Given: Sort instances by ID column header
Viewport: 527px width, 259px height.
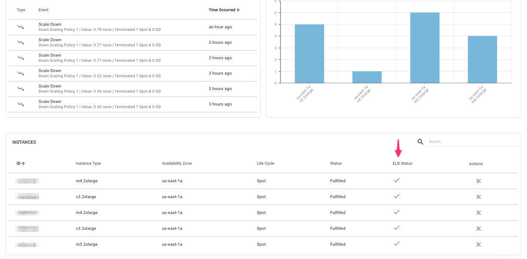Looking at the screenshot, I should (21, 163).
